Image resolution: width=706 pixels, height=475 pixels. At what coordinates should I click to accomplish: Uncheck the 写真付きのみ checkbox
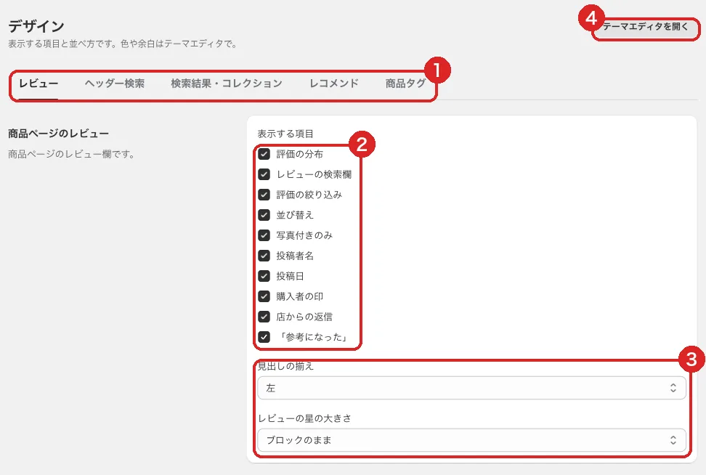(264, 235)
